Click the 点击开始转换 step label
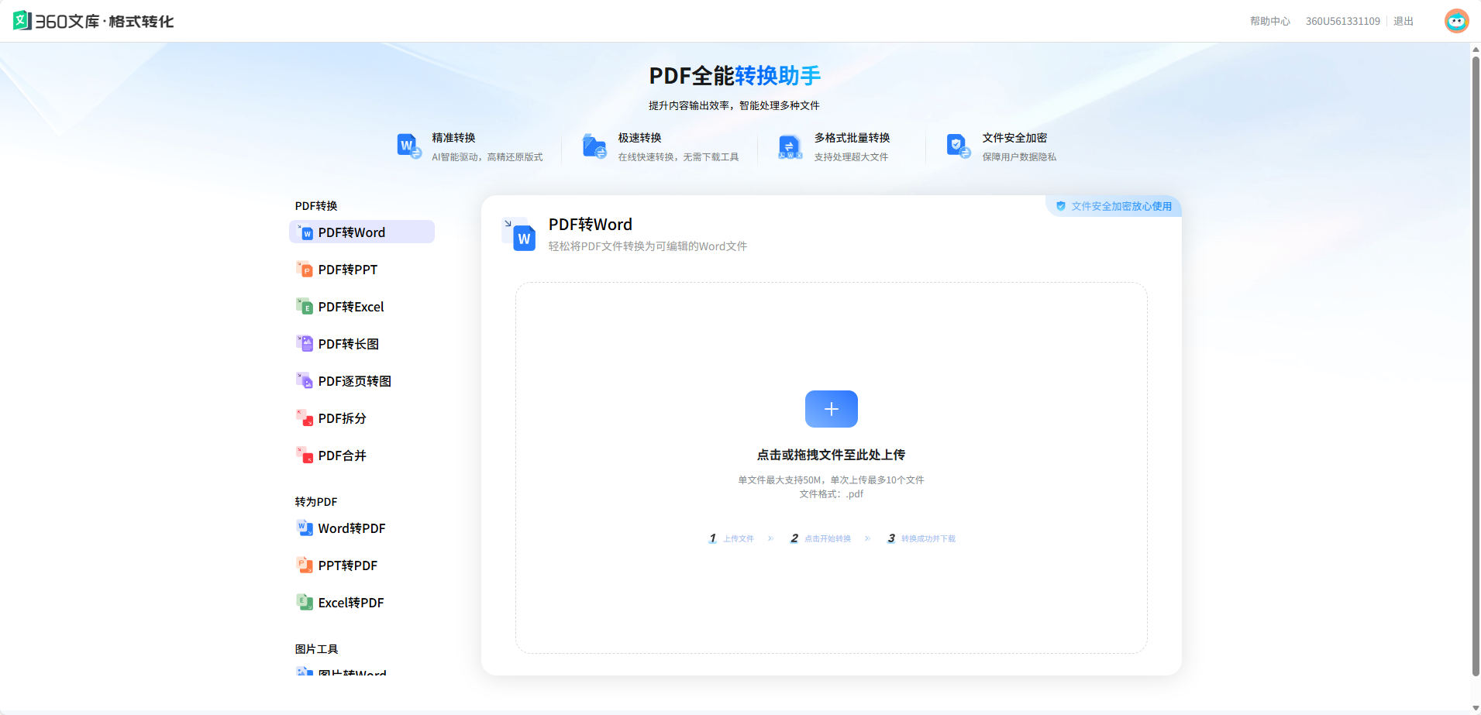This screenshot has width=1481, height=715. [x=828, y=538]
